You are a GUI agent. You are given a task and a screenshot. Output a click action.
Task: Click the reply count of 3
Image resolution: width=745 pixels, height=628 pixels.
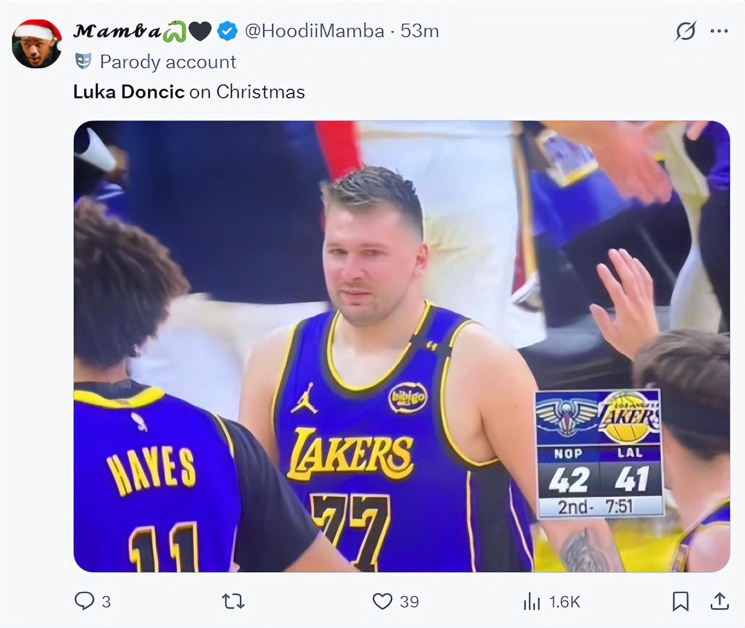pyautogui.click(x=106, y=602)
